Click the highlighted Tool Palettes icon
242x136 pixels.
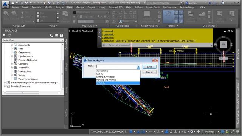pyautogui.click(x=168, y=17)
